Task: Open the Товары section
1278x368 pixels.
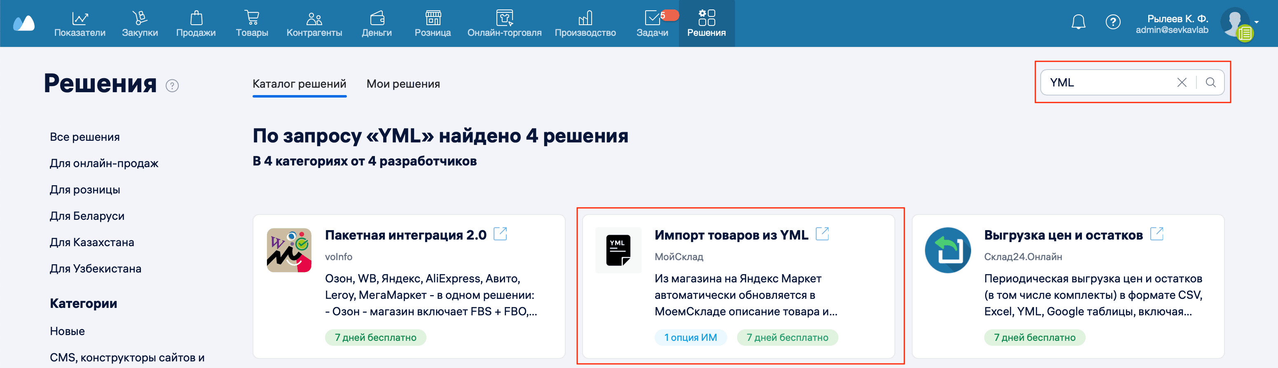Action: pos(252,24)
